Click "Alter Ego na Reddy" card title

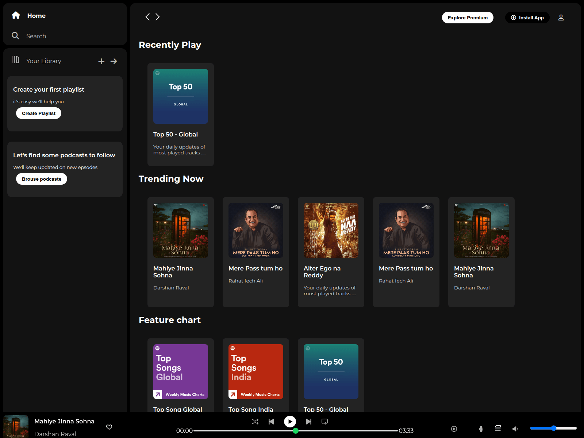pyautogui.click(x=322, y=272)
